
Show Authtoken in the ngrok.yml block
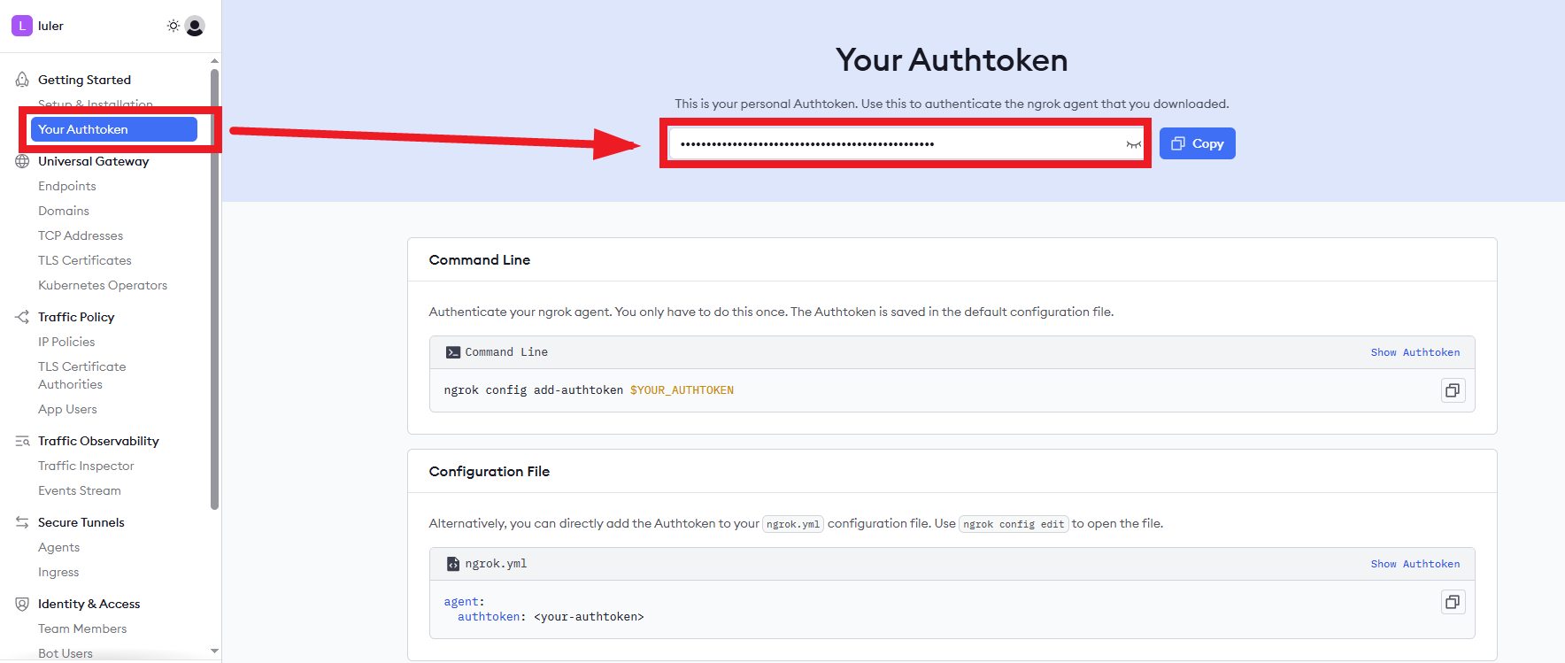click(1415, 564)
